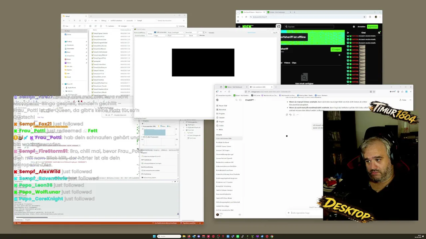This screenshot has width=426, height=239.
Task: Open the Windows Start menu
Action: (x=154, y=236)
